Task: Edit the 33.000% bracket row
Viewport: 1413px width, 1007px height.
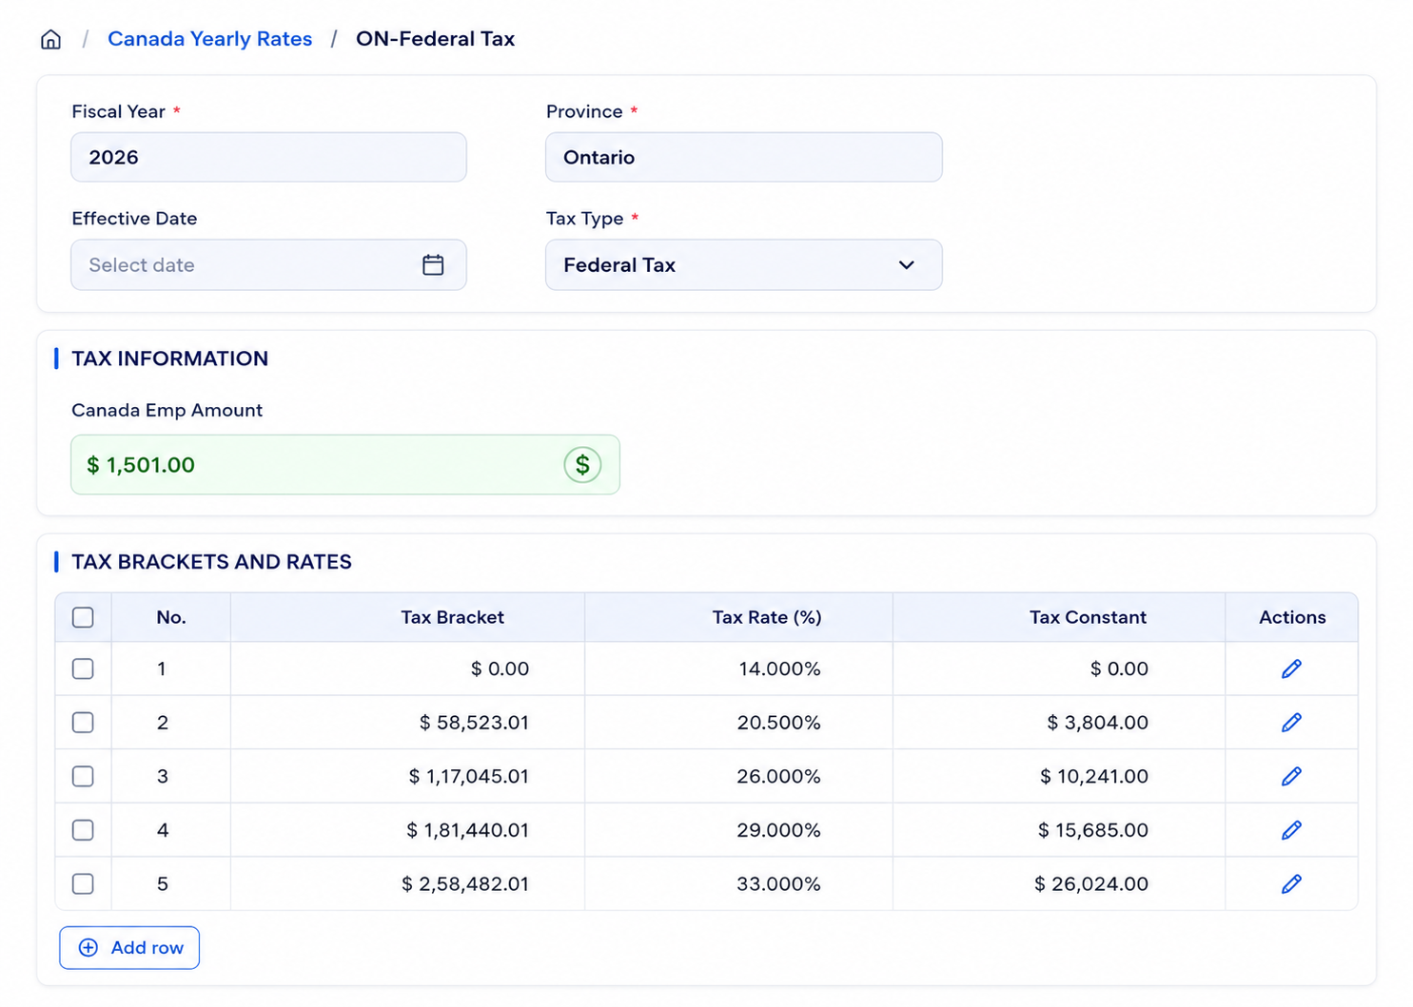Action: [x=1291, y=883]
